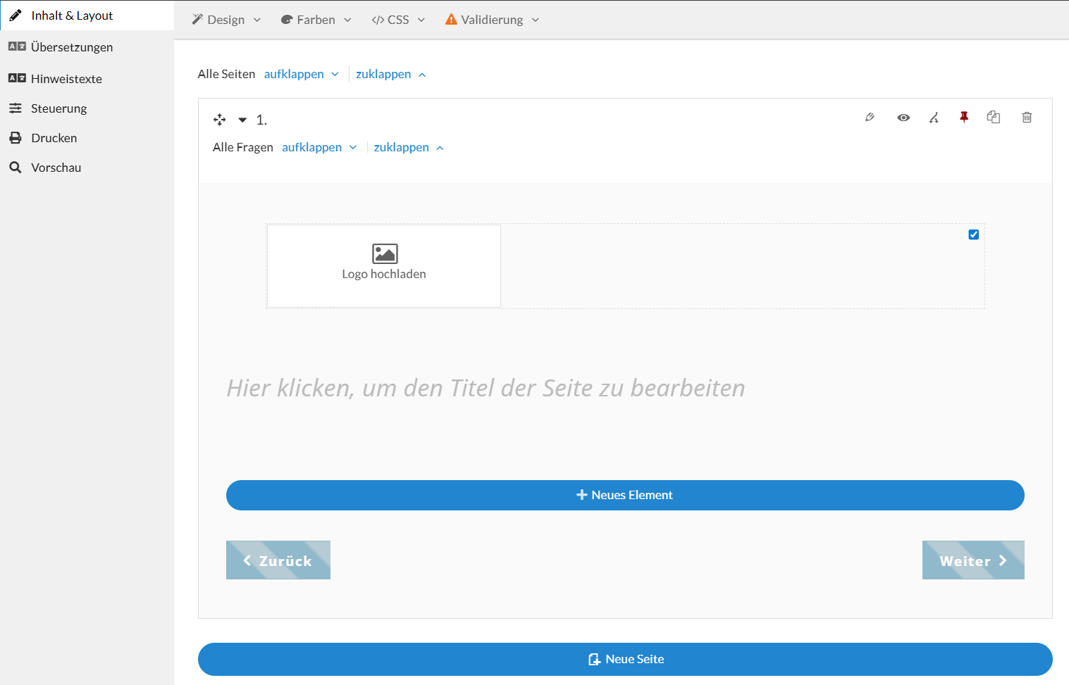Expand all pages with aufklappen
Image resolution: width=1069 pixels, height=685 pixels.
pyautogui.click(x=295, y=73)
